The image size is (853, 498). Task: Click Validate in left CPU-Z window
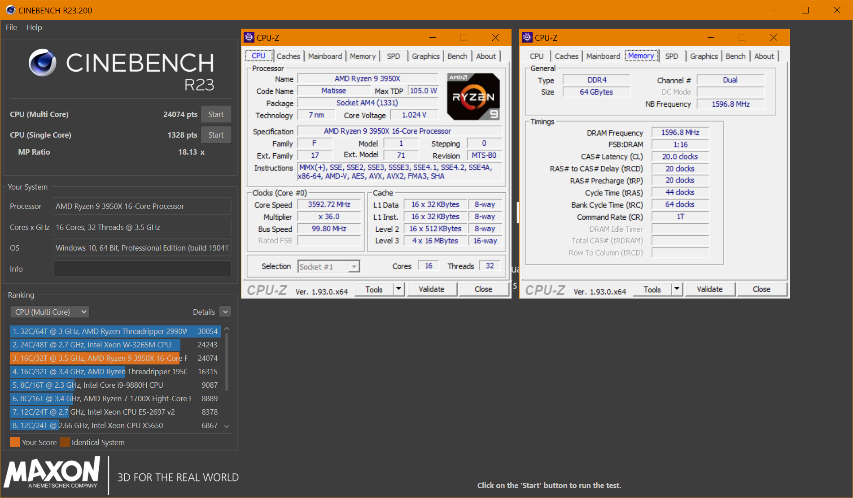pyautogui.click(x=432, y=290)
